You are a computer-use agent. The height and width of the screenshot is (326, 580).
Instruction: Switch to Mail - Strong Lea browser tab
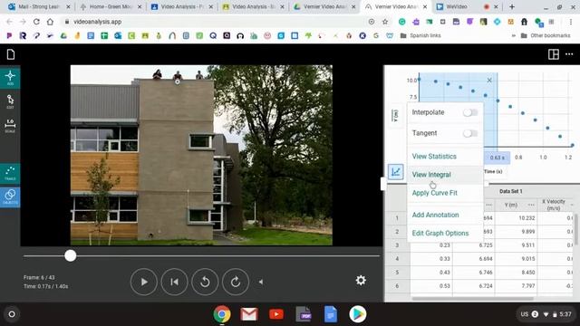coord(39,6)
